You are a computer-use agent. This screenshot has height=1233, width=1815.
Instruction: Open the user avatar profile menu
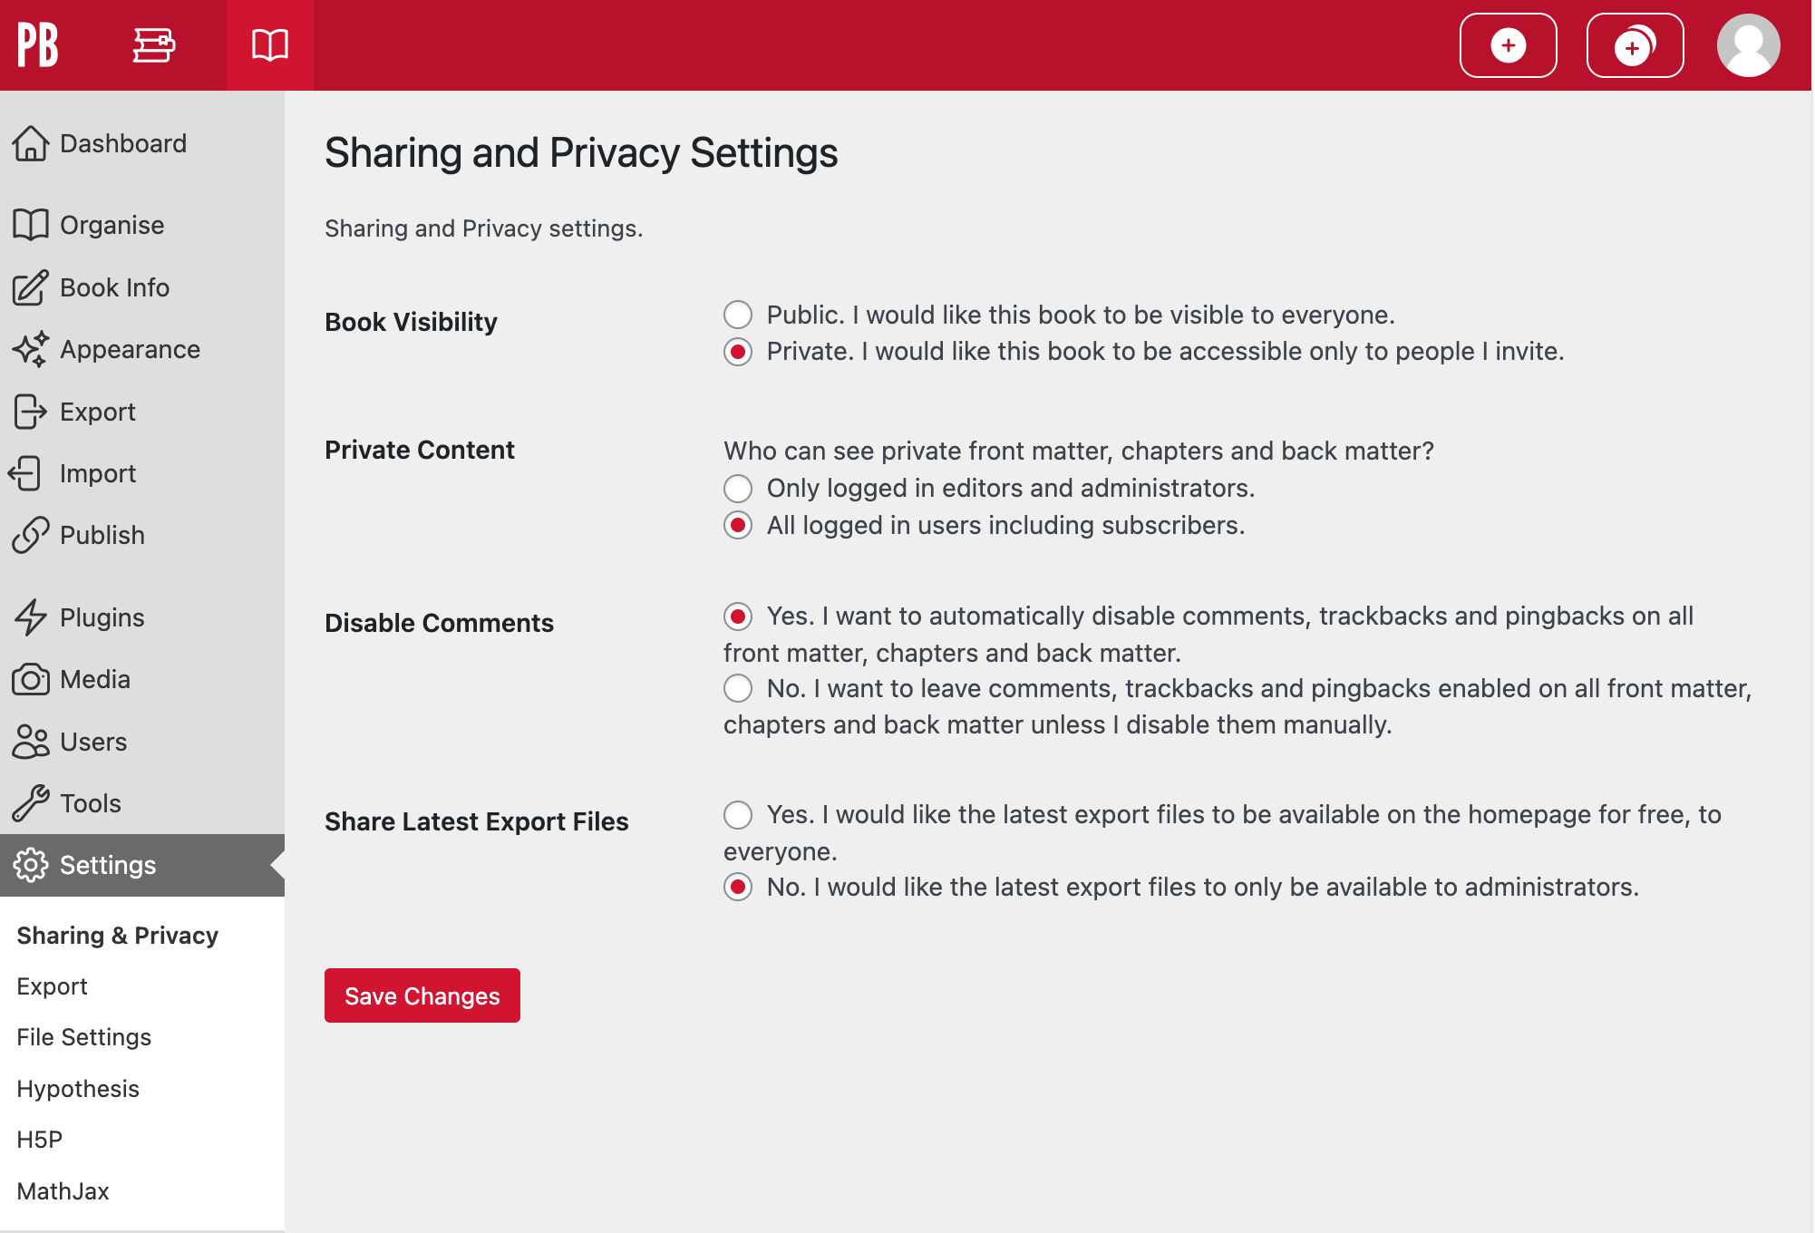click(1749, 45)
